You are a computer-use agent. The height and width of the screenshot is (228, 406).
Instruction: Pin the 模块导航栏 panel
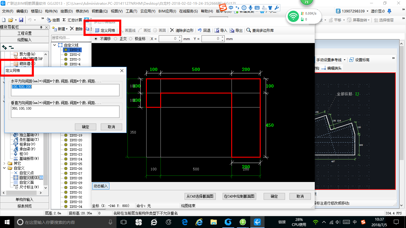[41, 27]
